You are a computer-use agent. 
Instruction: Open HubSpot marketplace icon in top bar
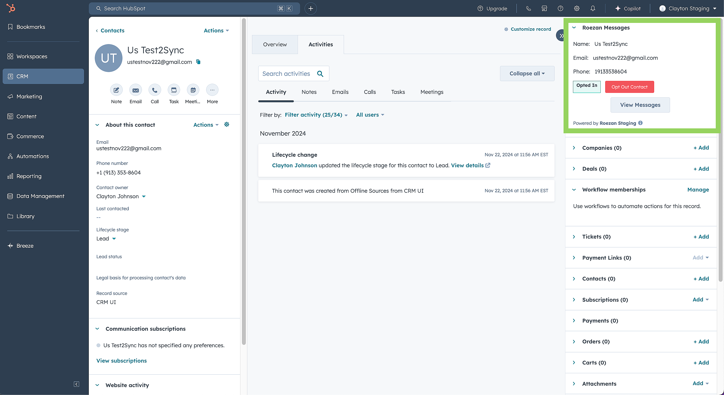(544, 8)
